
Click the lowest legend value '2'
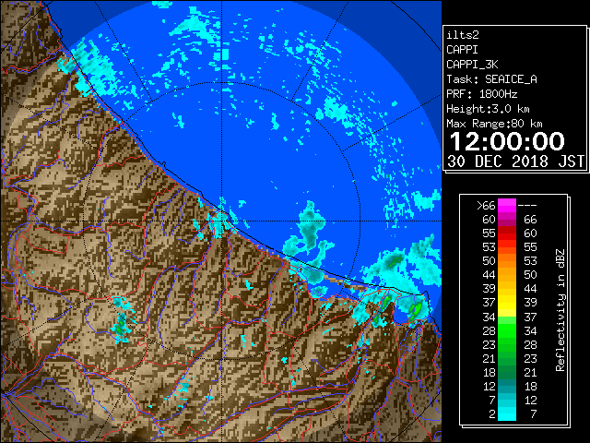point(492,414)
